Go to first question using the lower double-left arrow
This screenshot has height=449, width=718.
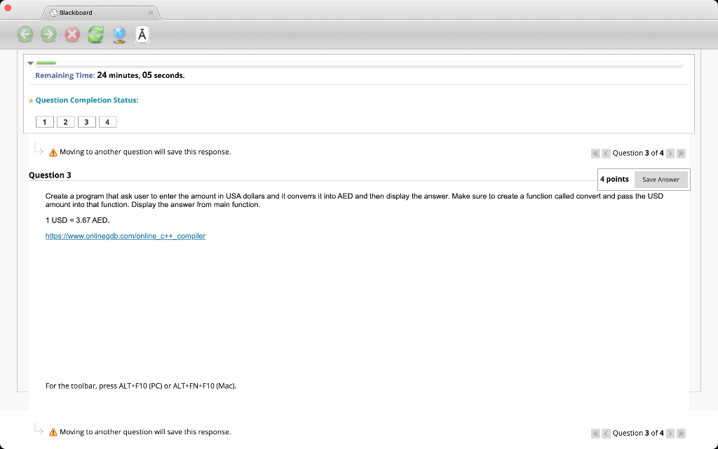(595, 434)
